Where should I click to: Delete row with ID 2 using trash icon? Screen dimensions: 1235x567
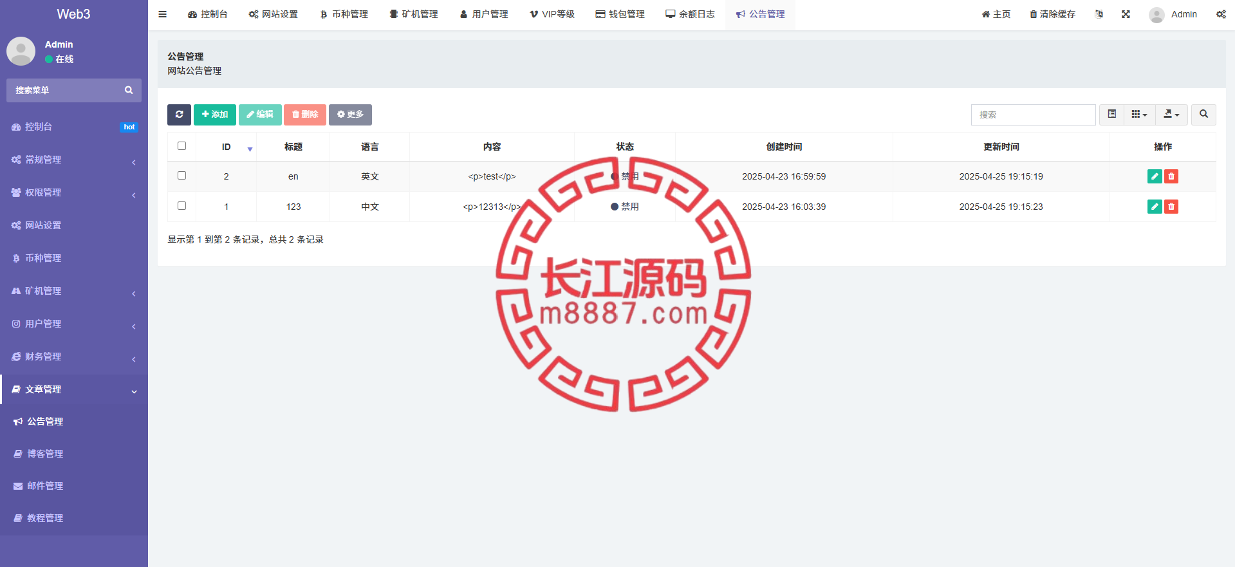click(x=1171, y=176)
